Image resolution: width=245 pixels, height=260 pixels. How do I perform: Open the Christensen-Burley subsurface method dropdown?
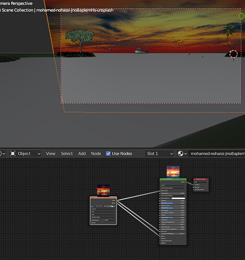pyautogui.click(x=173, y=188)
